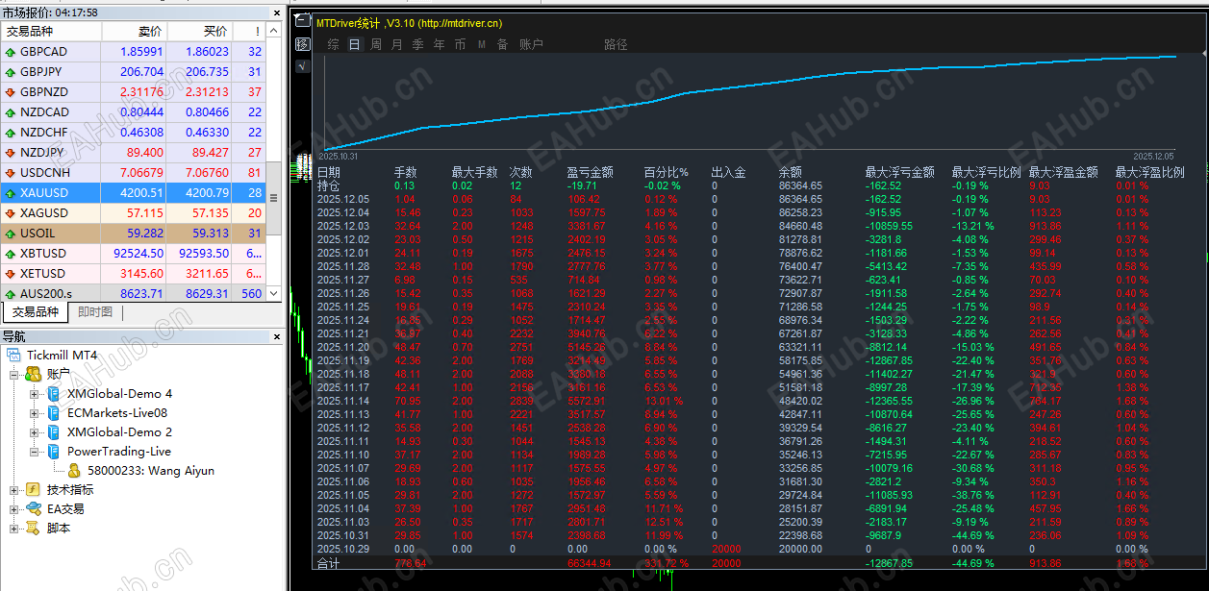Click the ECMarkets-Live08 server icon
The height and width of the screenshot is (591, 1209).
point(54,412)
